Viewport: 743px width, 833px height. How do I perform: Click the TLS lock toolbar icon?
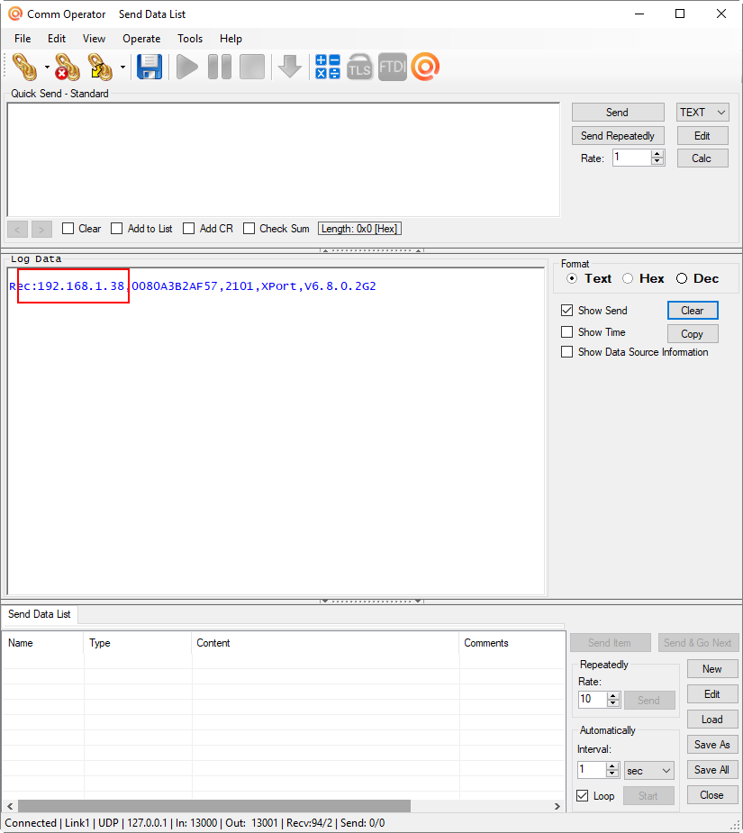coord(360,67)
